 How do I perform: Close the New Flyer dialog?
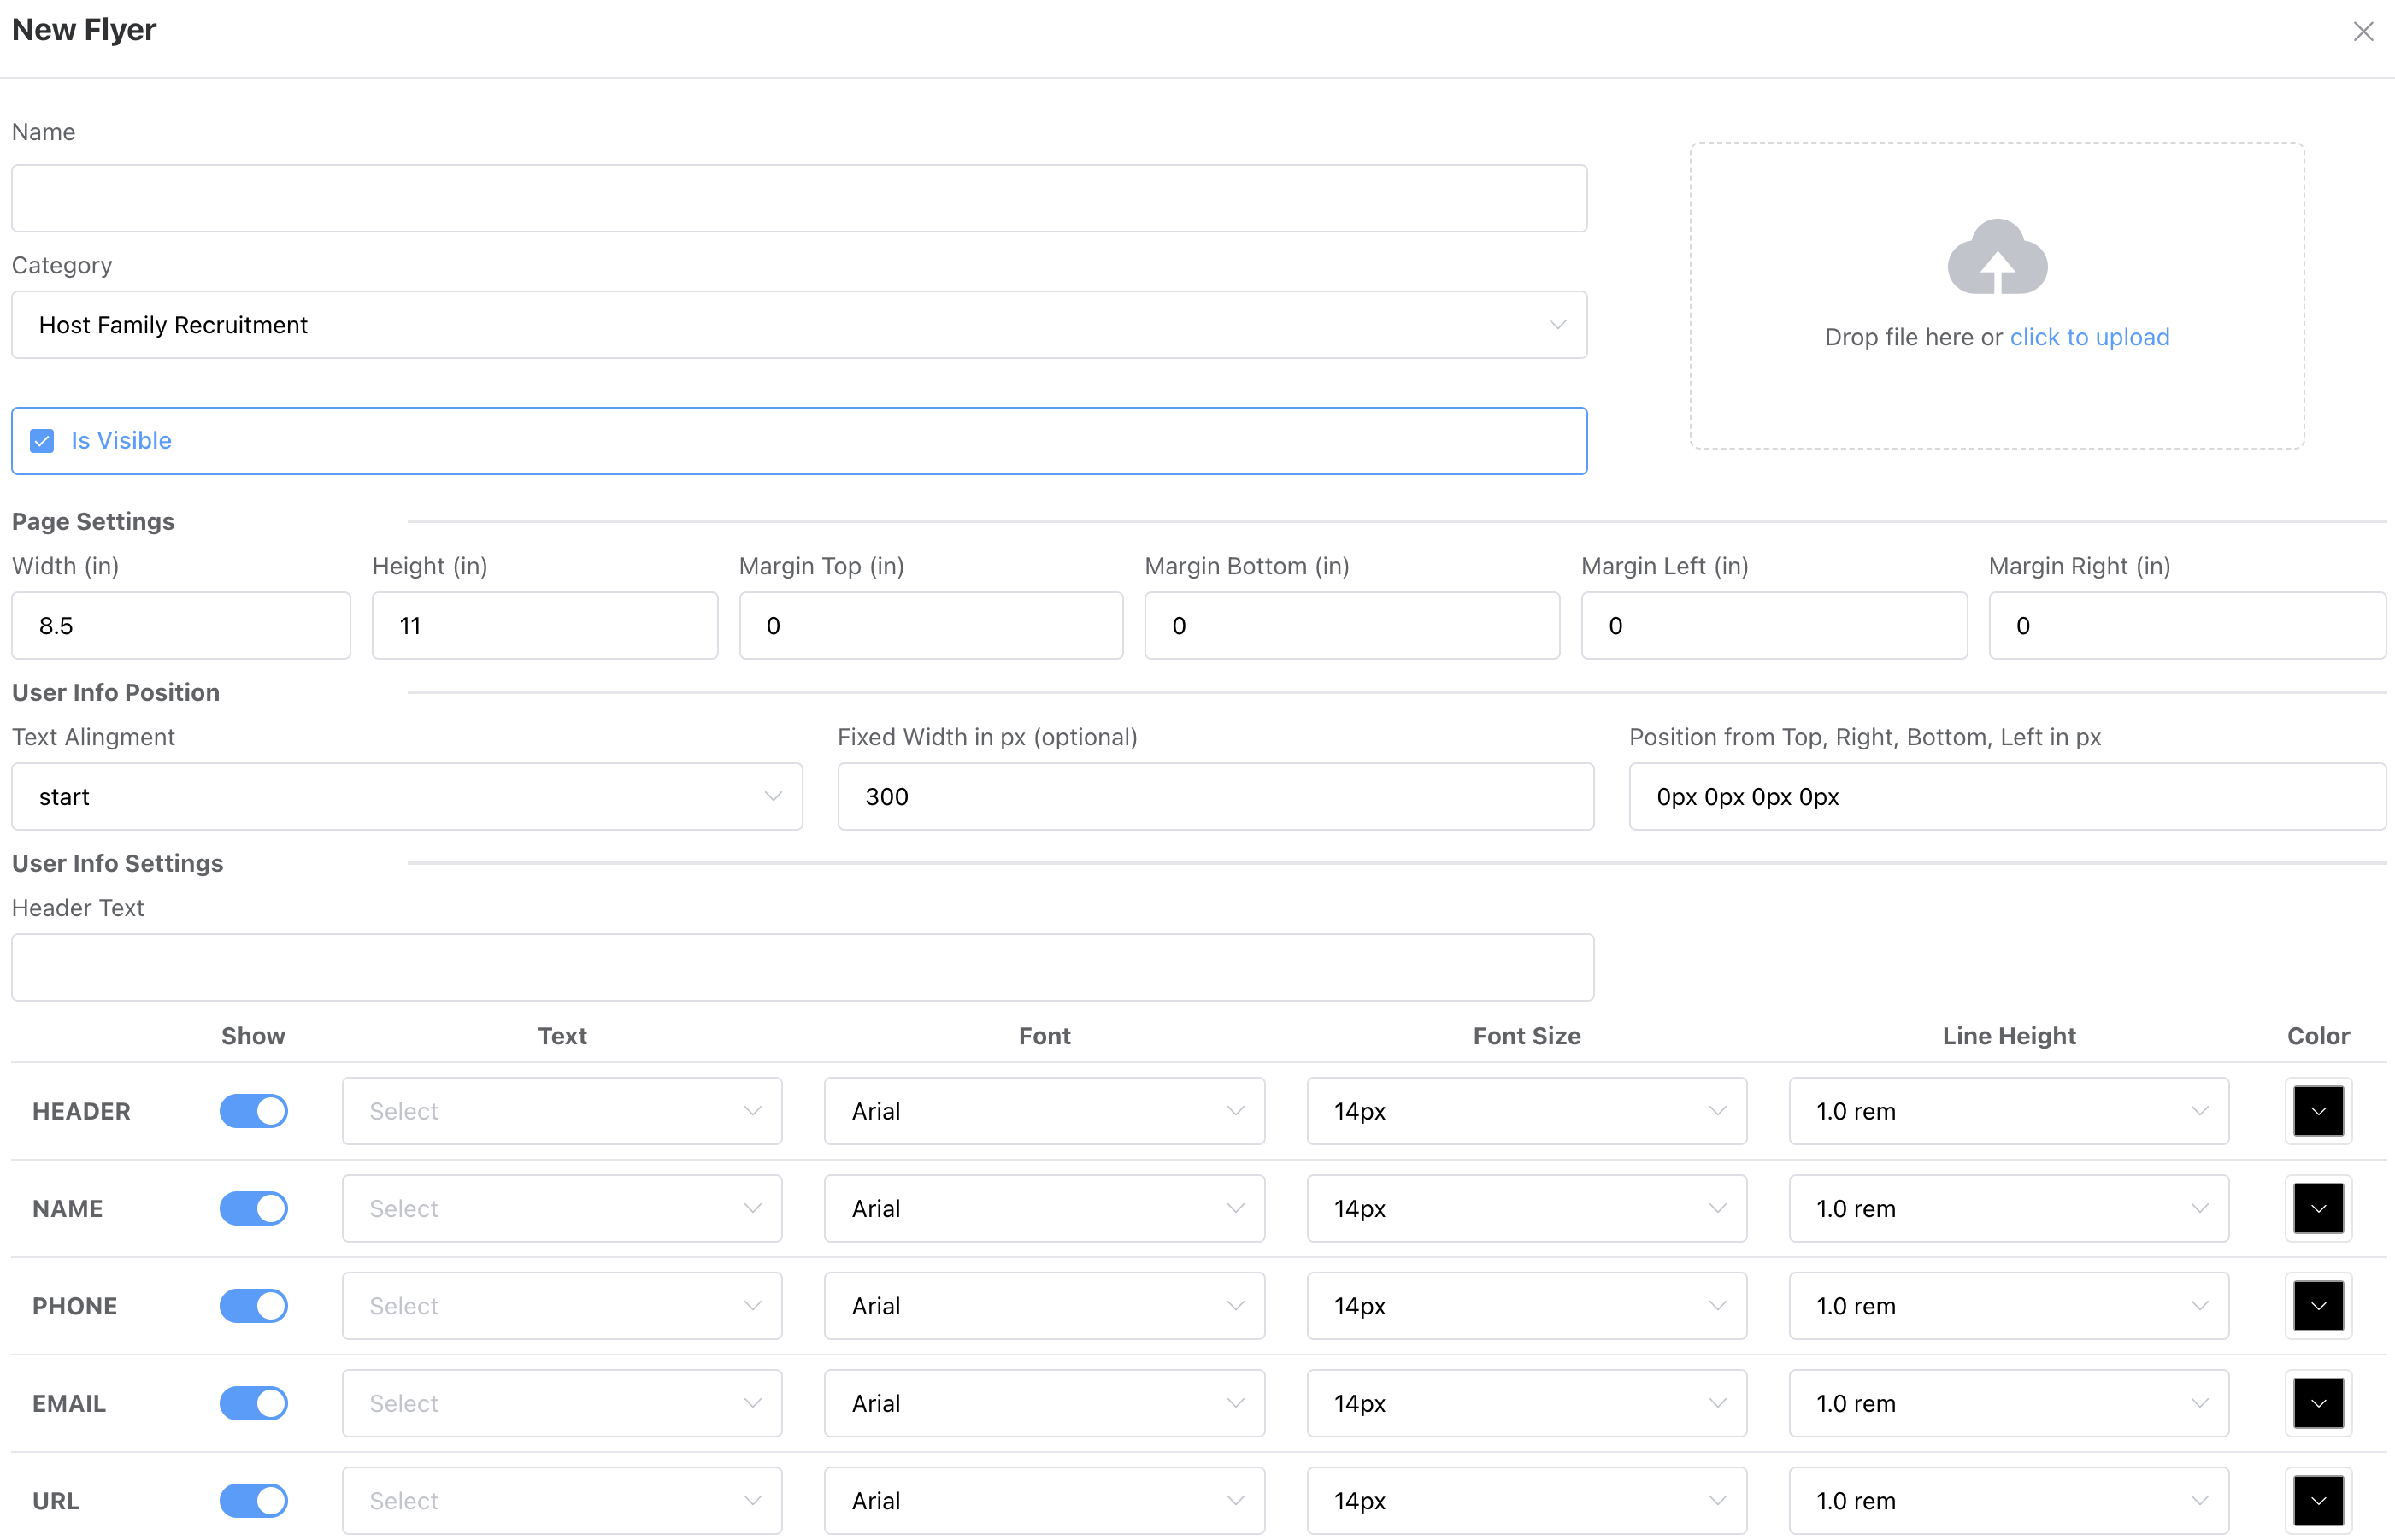pos(2363,31)
